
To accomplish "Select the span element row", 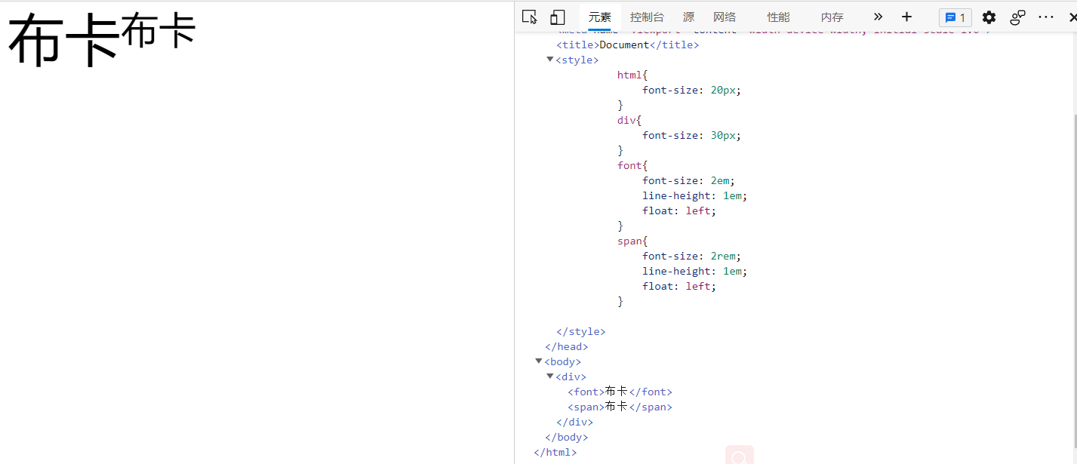I will 620,407.
